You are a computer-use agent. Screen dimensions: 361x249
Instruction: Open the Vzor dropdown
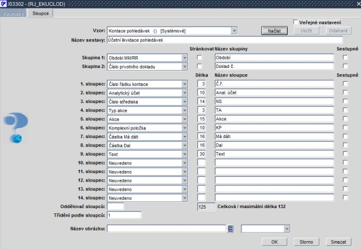(x=234, y=31)
